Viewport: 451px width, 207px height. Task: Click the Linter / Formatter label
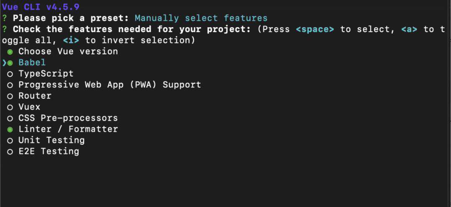pos(68,129)
